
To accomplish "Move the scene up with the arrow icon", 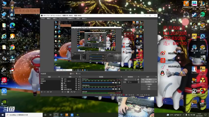I will click(x=48, y=92).
